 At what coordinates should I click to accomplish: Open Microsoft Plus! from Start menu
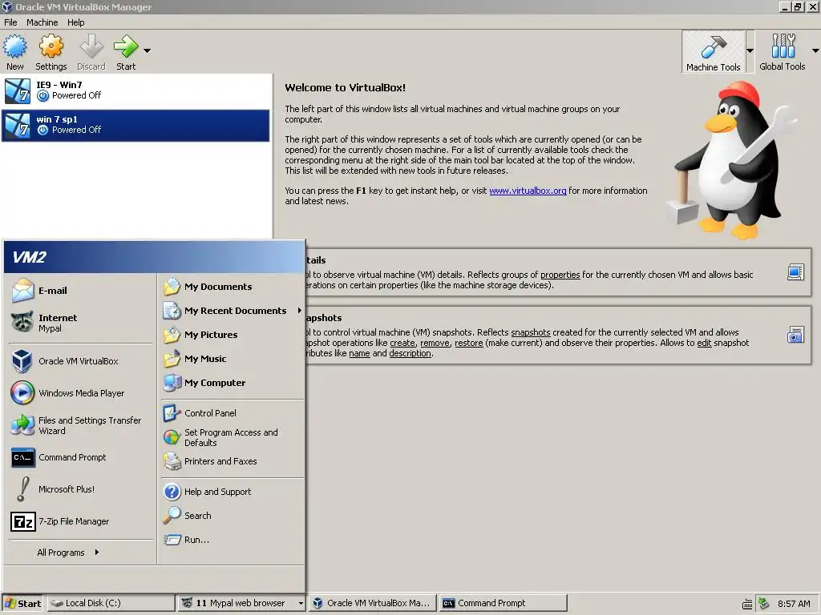[81, 489]
